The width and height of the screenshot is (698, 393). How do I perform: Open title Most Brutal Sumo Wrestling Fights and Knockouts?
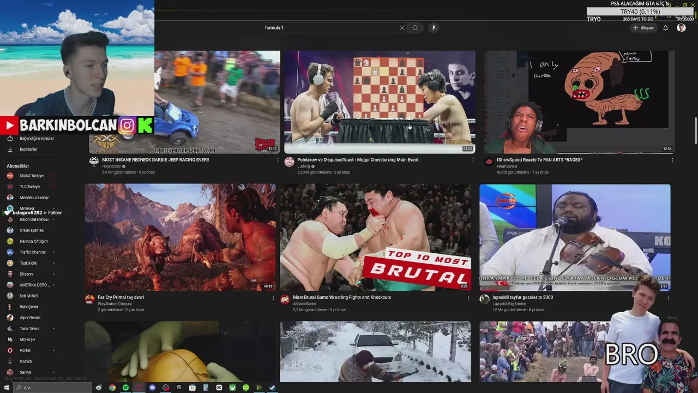click(342, 297)
